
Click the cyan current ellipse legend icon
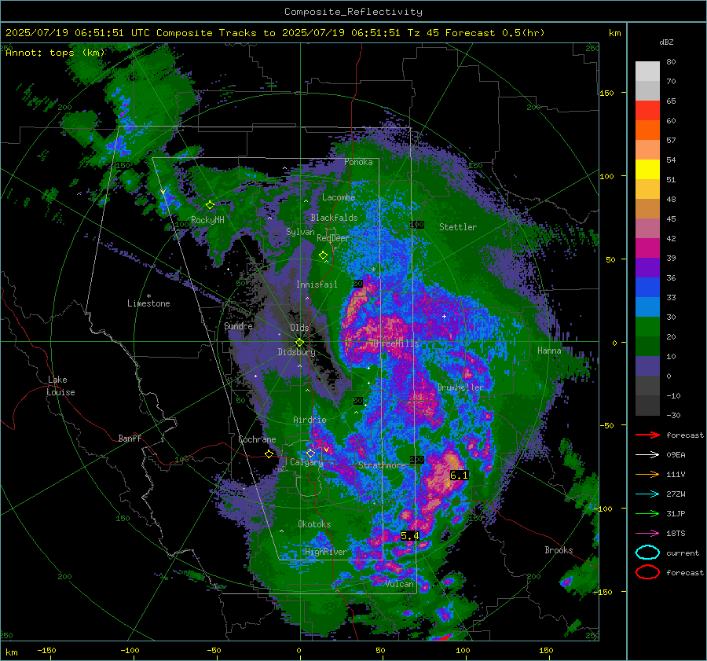click(x=647, y=553)
